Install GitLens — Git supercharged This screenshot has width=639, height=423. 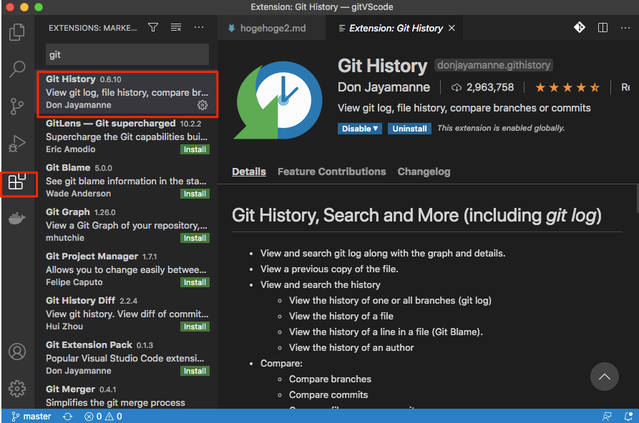(195, 149)
